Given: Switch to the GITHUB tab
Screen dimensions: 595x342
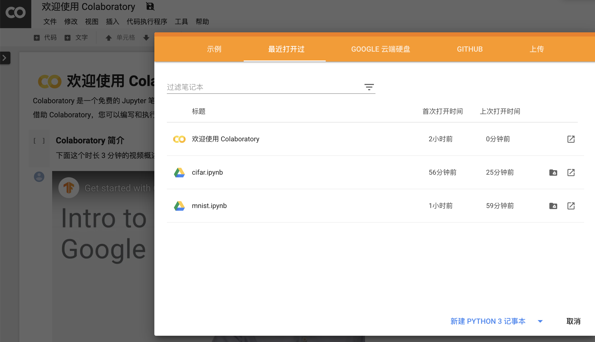Looking at the screenshot, I should [469, 49].
